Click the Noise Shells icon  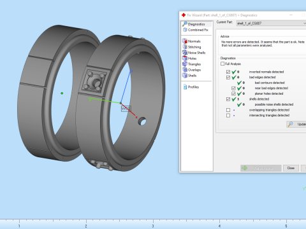[185, 52]
